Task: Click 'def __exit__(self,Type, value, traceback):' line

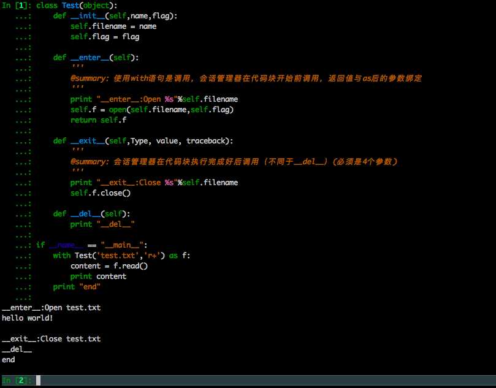Action: (143, 141)
